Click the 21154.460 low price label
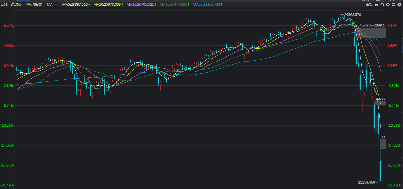Screen dimensions: 403x189 366,182
